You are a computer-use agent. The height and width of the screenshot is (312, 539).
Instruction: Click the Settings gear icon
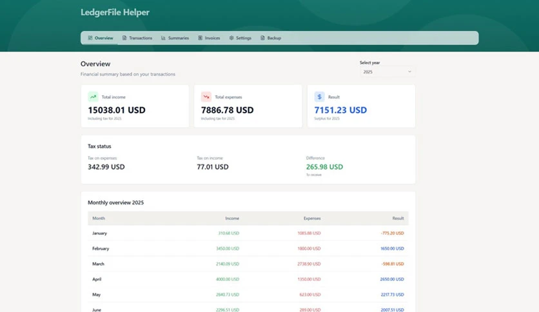point(231,38)
